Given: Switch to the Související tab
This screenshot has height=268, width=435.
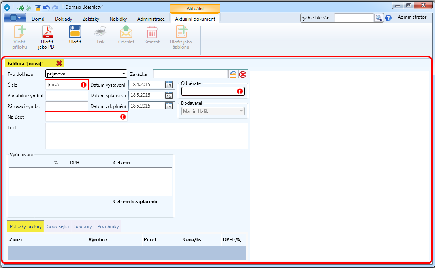Looking at the screenshot, I should pyautogui.click(x=58, y=226).
